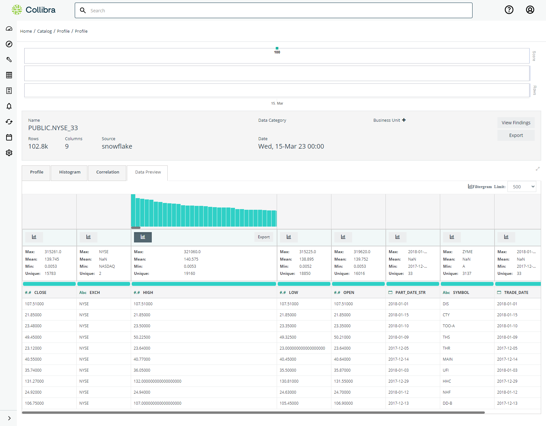The width and height of the screenshot is (546, 426).
Task: Click the horizontal scrollbar below the data table
Action: pos(253,412)
